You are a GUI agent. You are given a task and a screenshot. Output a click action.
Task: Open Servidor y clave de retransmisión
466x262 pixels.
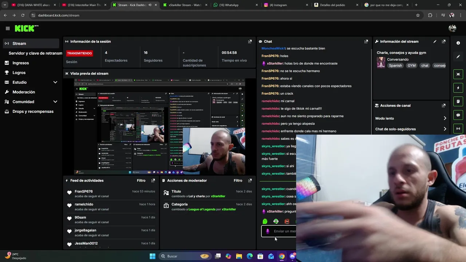tap(35, 53)
